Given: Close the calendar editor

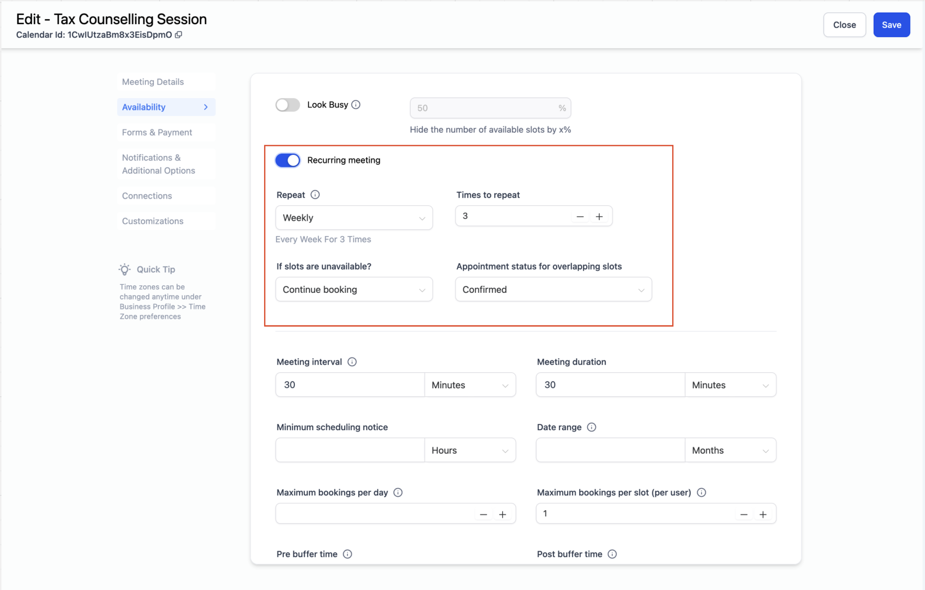Looking at the screenshot, I should click(844, 25).
